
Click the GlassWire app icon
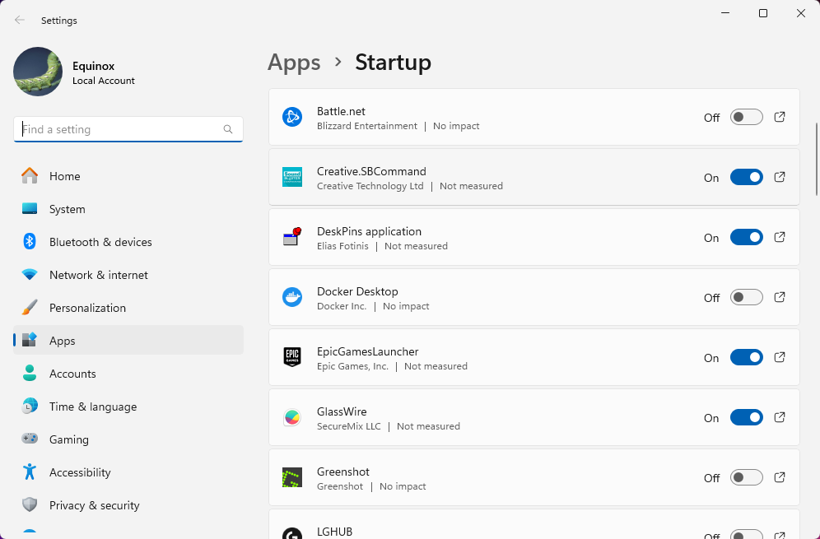tap(292, 418)
